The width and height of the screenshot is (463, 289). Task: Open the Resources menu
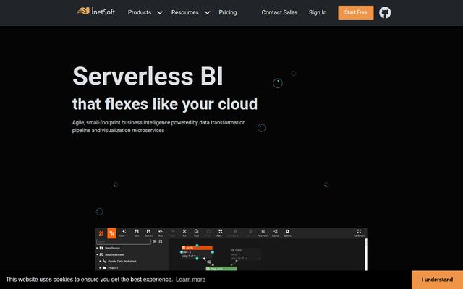click(185, 12)
